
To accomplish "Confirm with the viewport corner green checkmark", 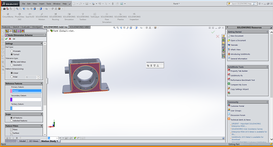I will (213, 32).
